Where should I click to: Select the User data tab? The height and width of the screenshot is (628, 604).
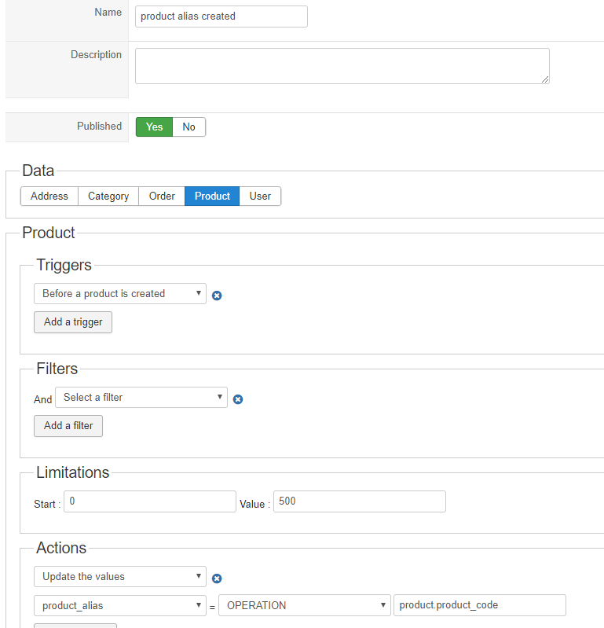(x=260, y=196)
